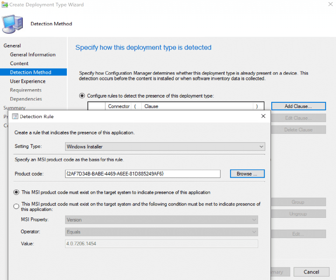336x280 pixels.
Task: Go to General Information wizard page
Action: (x=33, y=55)
